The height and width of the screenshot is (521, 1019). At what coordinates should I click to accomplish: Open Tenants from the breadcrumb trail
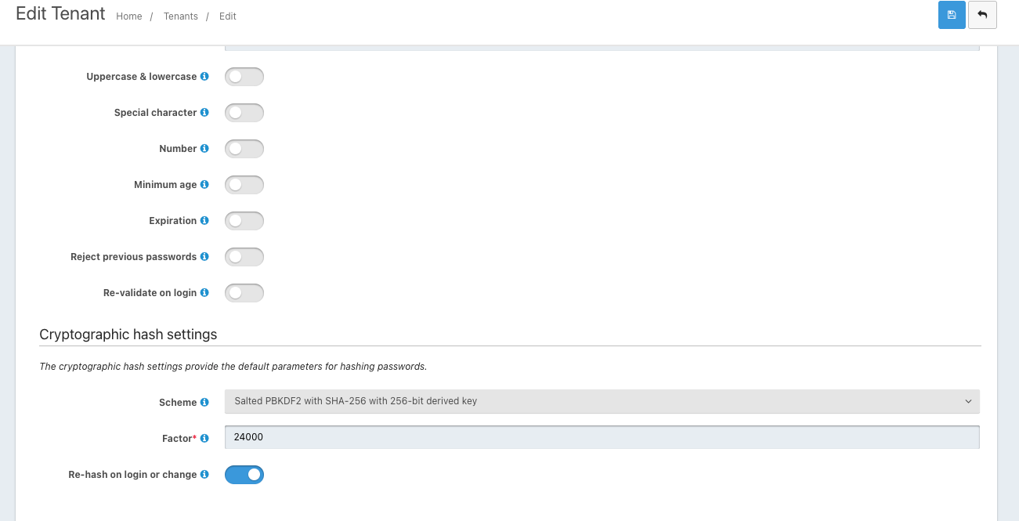[180, 16]
